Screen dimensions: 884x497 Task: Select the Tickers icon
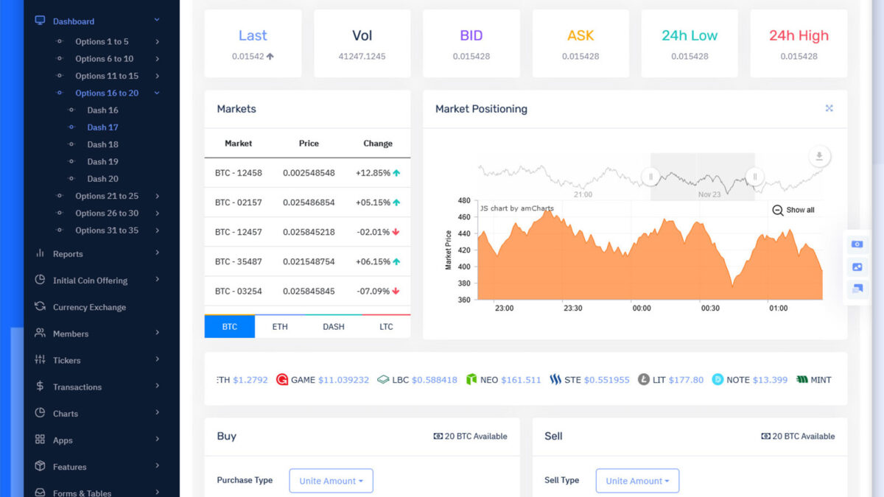(x=38, y=360)
